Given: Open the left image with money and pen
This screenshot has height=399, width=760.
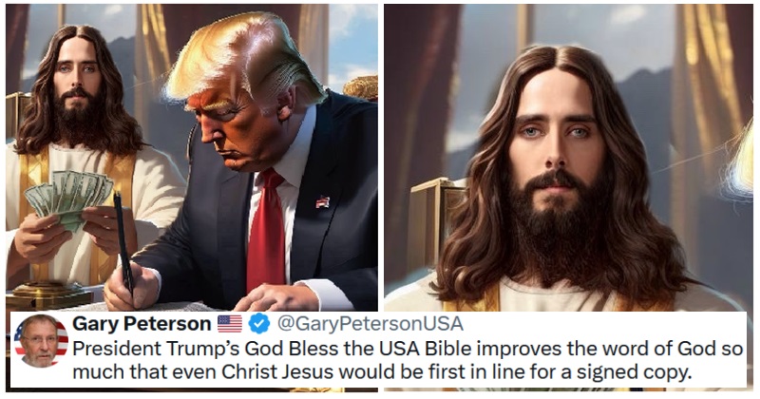Looking at the screenshot, I should [x=192, y=158].
